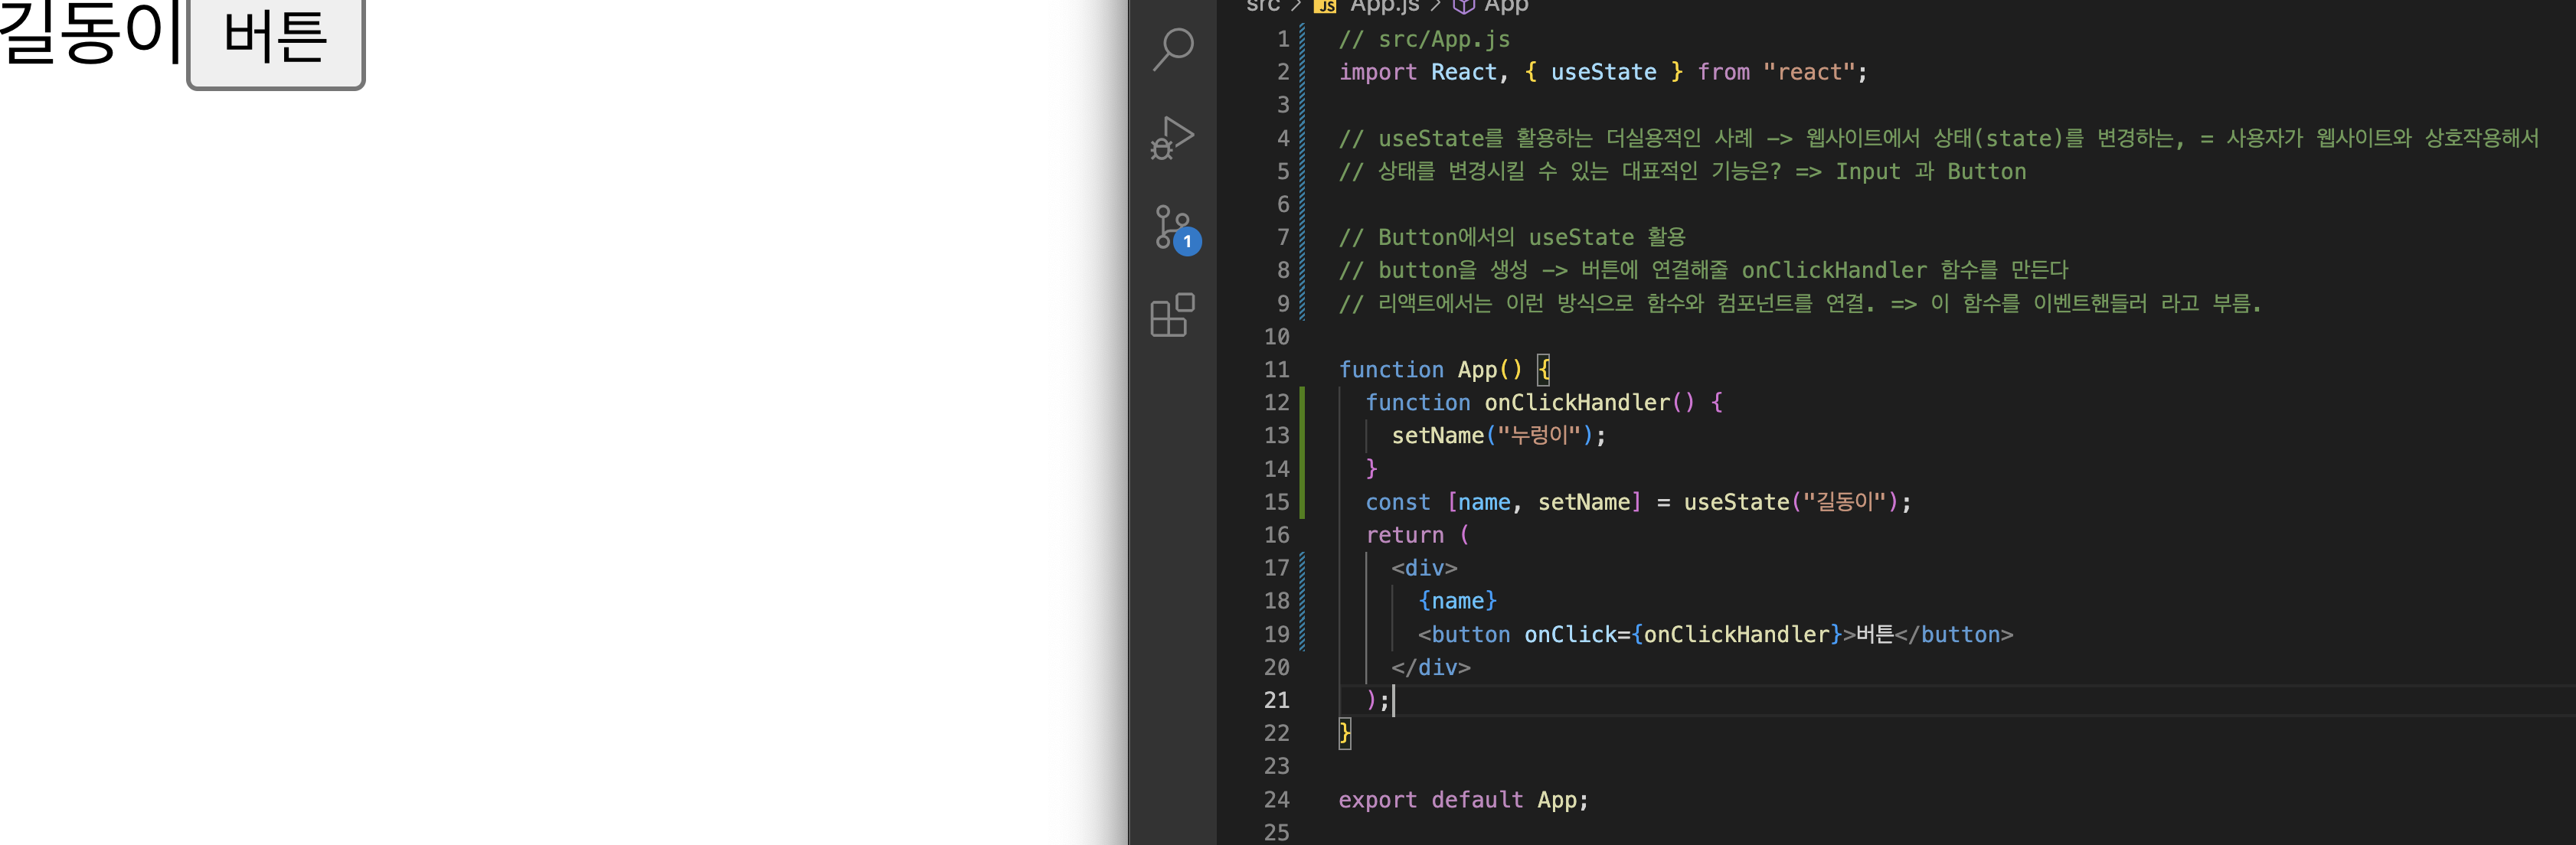Screen dimensions: 2576x845
Task: Click the green change indicator beside line 13
Action: coord(1302,436)
